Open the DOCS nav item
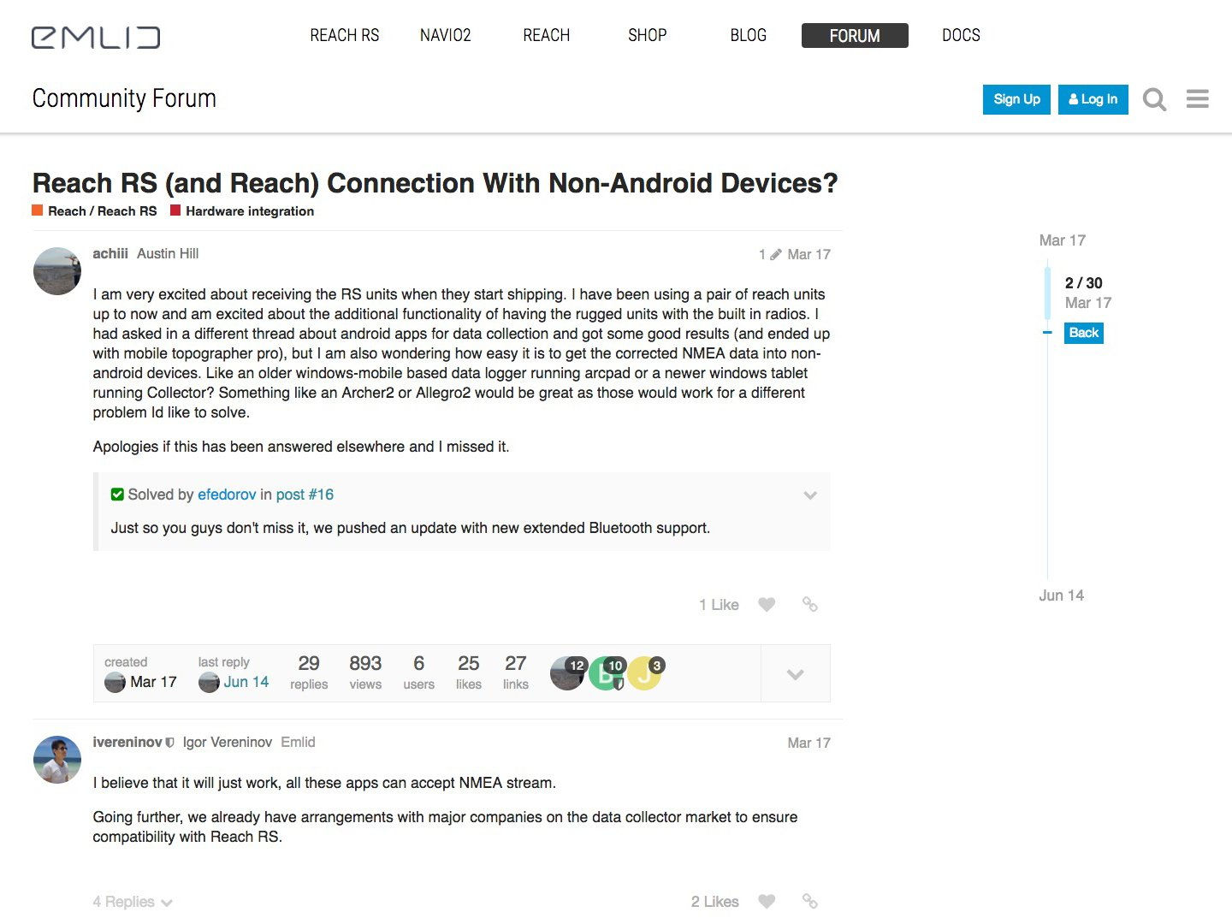1232x924 pixels. (961, 35)
